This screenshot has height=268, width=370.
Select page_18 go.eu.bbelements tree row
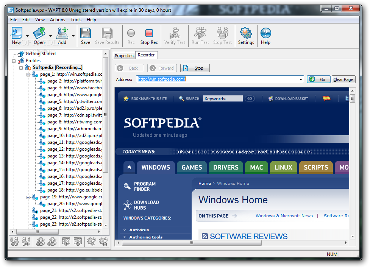click(75, 190)
